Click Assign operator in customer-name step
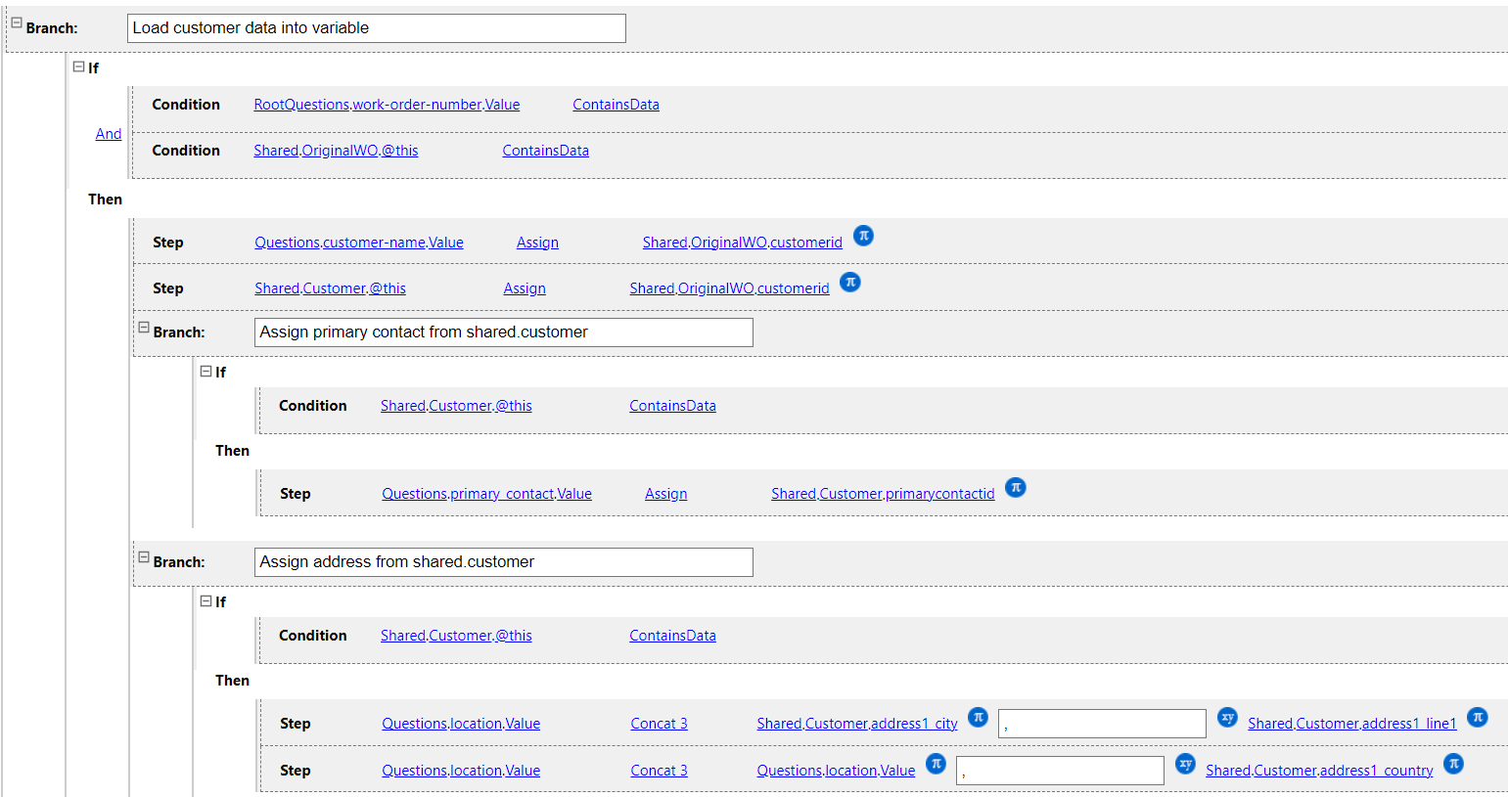This screenshot has width=1508, height=797. tap(537, 243)
